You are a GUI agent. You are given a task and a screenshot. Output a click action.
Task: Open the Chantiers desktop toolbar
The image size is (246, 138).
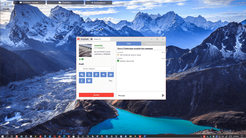coord(65,3)
